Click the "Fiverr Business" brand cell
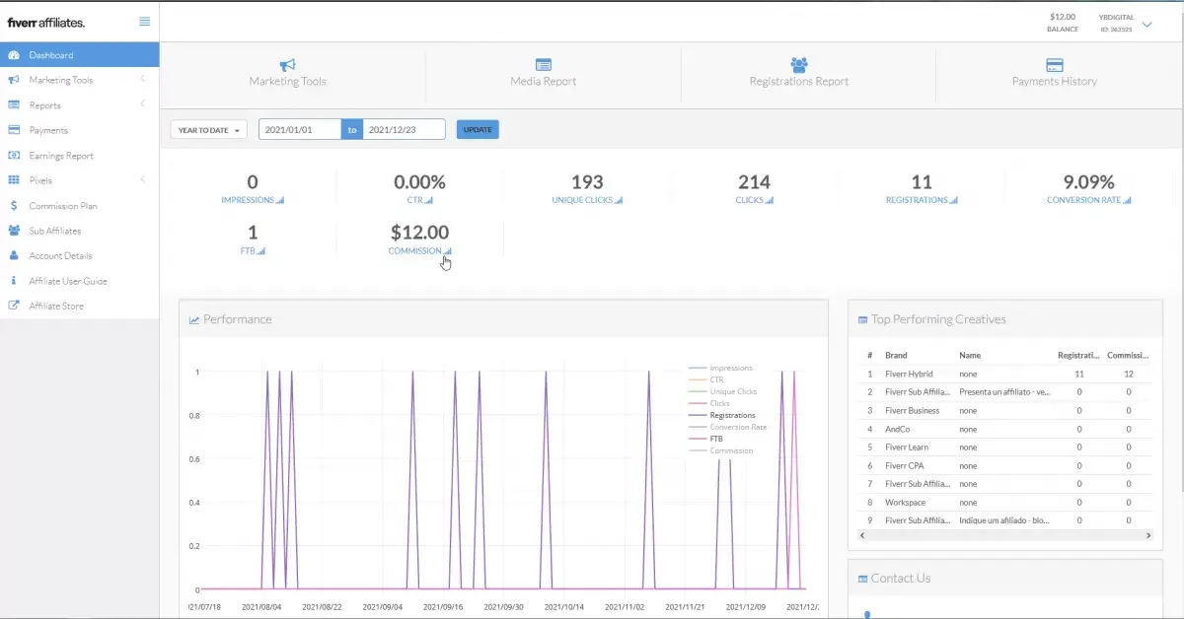 coord(913,411)
